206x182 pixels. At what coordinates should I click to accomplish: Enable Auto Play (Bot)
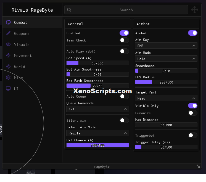[x=124, y=51]
